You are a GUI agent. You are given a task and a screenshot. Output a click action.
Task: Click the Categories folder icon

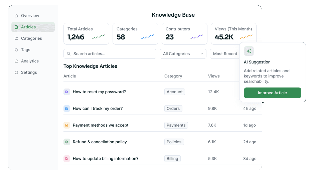point(16,38)
